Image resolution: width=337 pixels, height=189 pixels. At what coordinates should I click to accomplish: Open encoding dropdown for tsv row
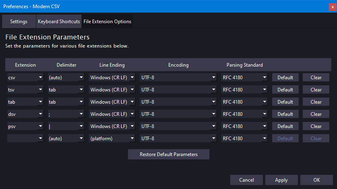coord(178,89)
